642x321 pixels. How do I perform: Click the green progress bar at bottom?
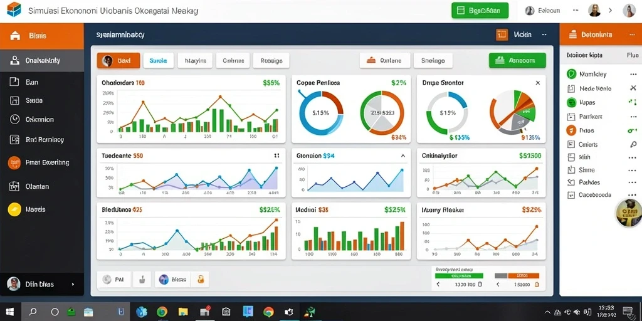[x=459, y=276]
